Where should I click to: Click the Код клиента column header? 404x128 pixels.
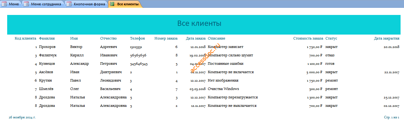(25, 38)
